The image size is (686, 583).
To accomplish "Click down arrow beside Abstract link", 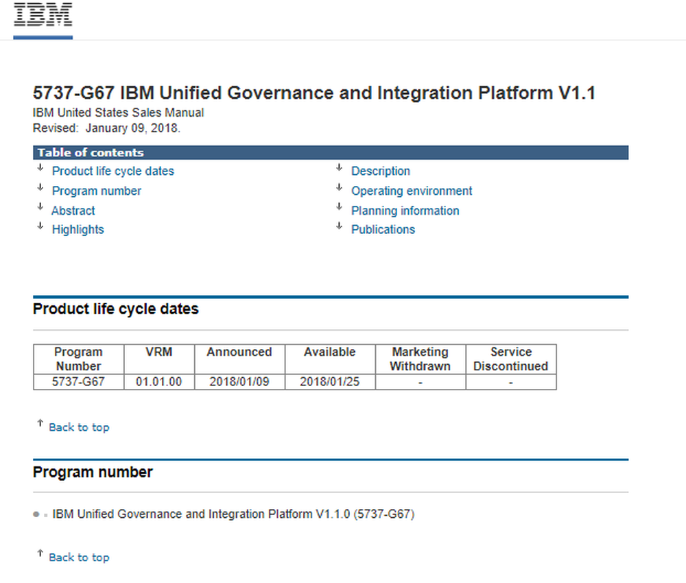I will pos(40,206).
